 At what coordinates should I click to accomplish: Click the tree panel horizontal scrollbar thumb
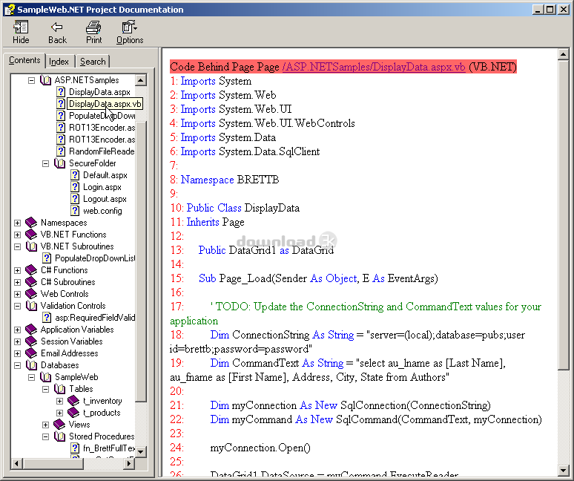click(53, 464)
